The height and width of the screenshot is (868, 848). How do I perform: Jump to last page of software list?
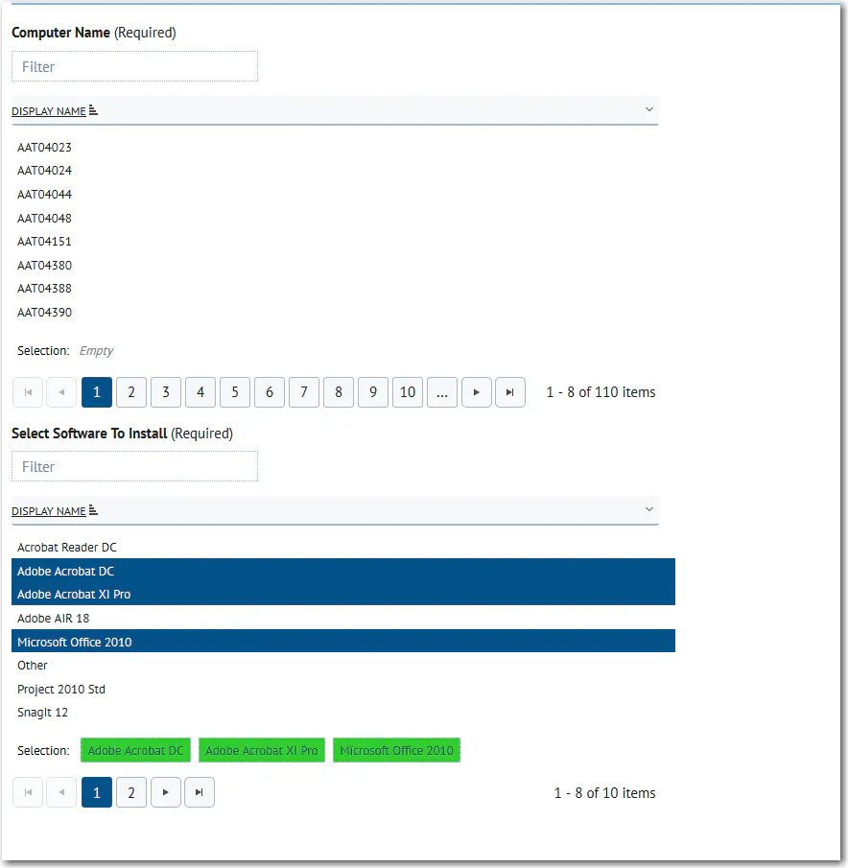point(200,792)
